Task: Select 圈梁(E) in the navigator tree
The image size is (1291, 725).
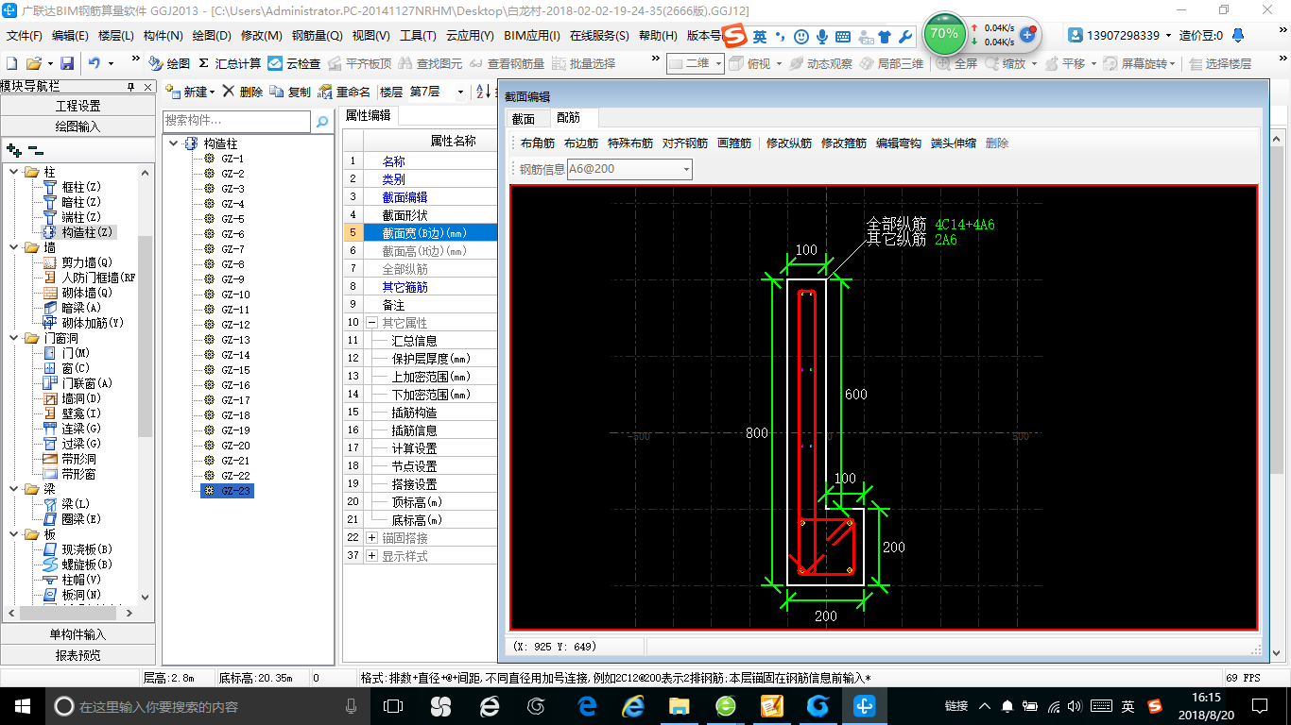Action: [81, 519]
